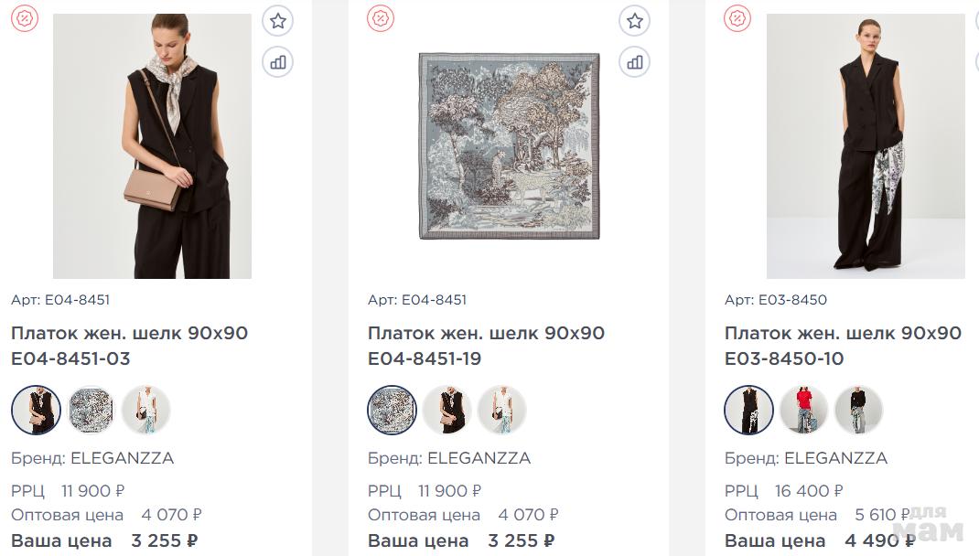Open product title link E04-8451-03
This screenshot has width=979, height=556.
[129, 346]
